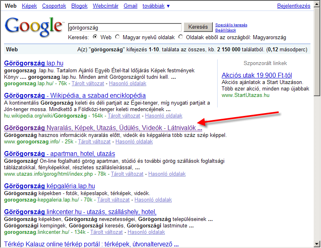Image resolution: width=321 pixels, height=248 pixels.
Task: Open the Akciós utak 19.900 Ft-tól ad
Action: click(x=257, y=75)
